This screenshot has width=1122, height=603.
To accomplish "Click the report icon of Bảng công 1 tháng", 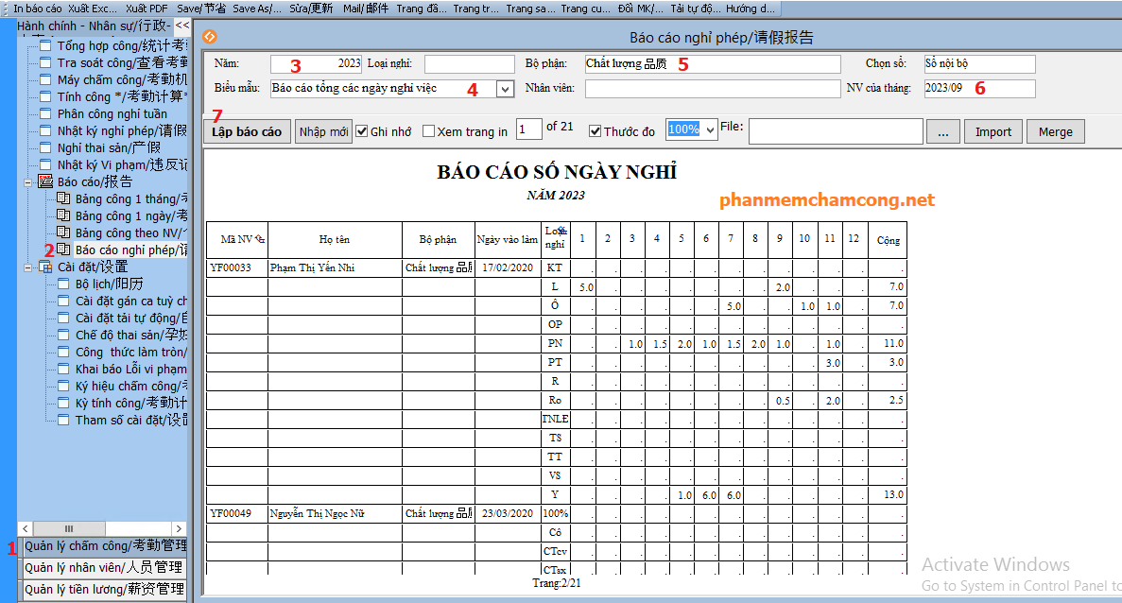I will (63, 198).
